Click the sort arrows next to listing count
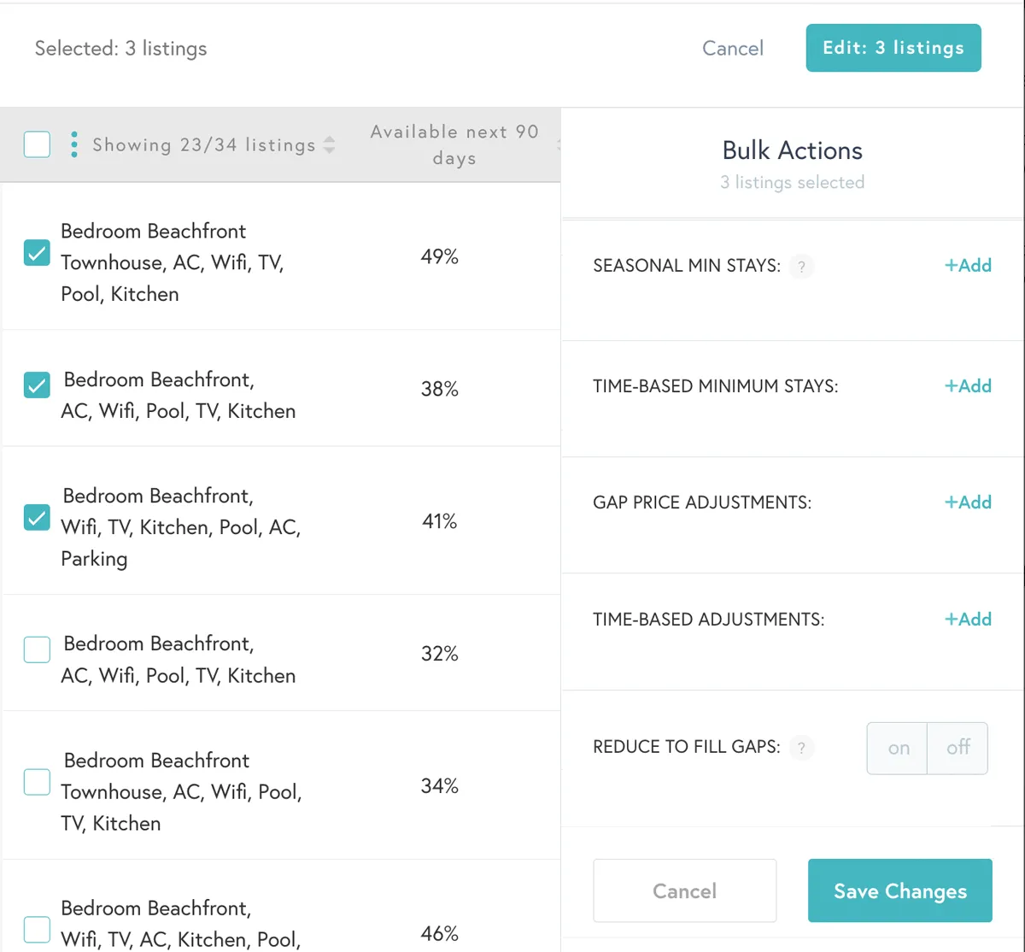This screenshot has height=952, width=1025. click(330, 144)
